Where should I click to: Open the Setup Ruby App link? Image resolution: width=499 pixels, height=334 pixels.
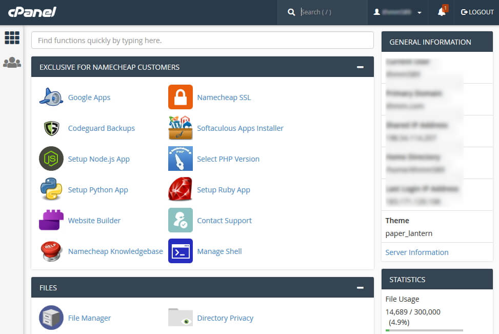pyautogui.click(x=224, y=190)
